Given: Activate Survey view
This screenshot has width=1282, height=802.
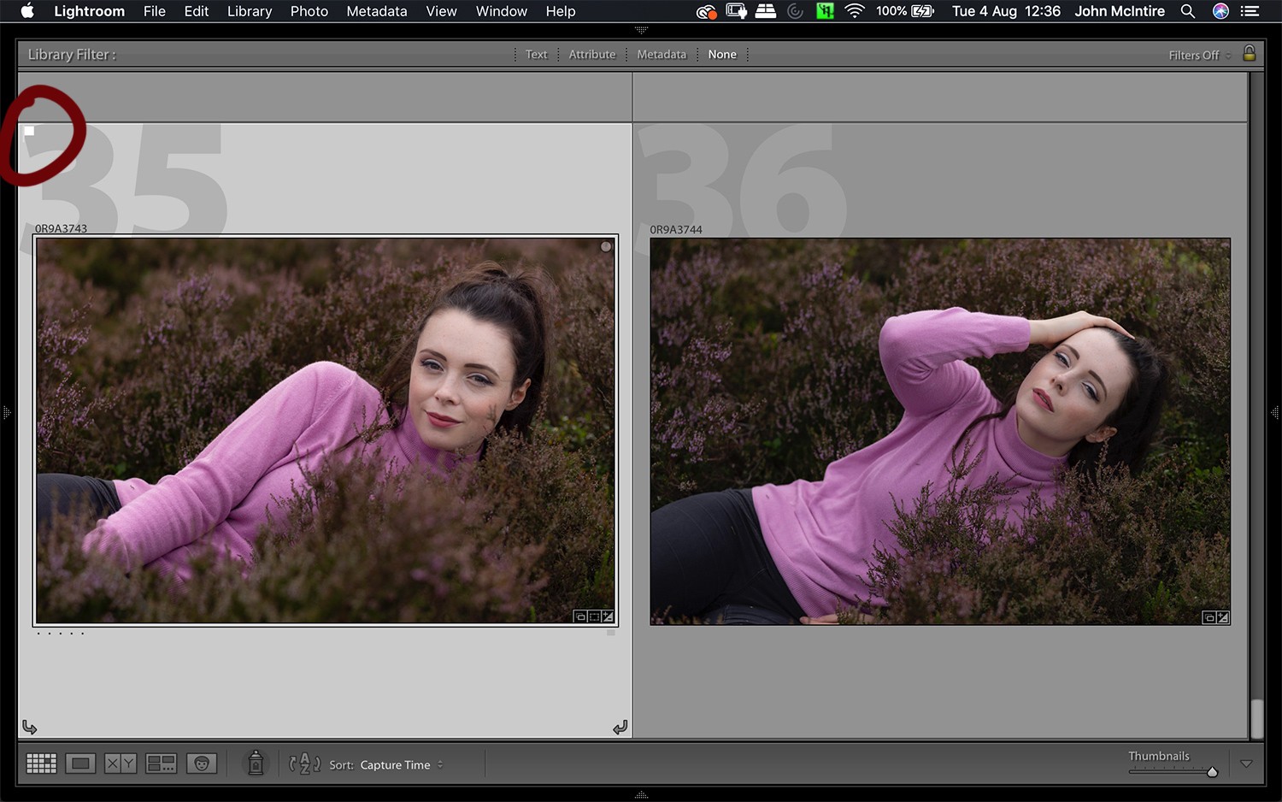Looking at the screenshot, I should [161, 763].
